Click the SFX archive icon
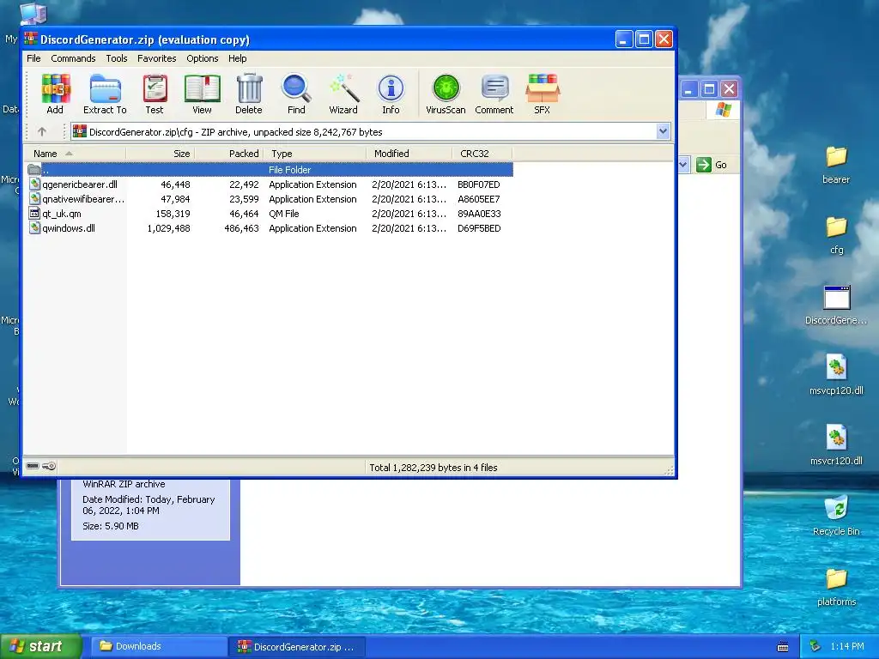This screenshot has width=879, height=659. click(543, 94)
